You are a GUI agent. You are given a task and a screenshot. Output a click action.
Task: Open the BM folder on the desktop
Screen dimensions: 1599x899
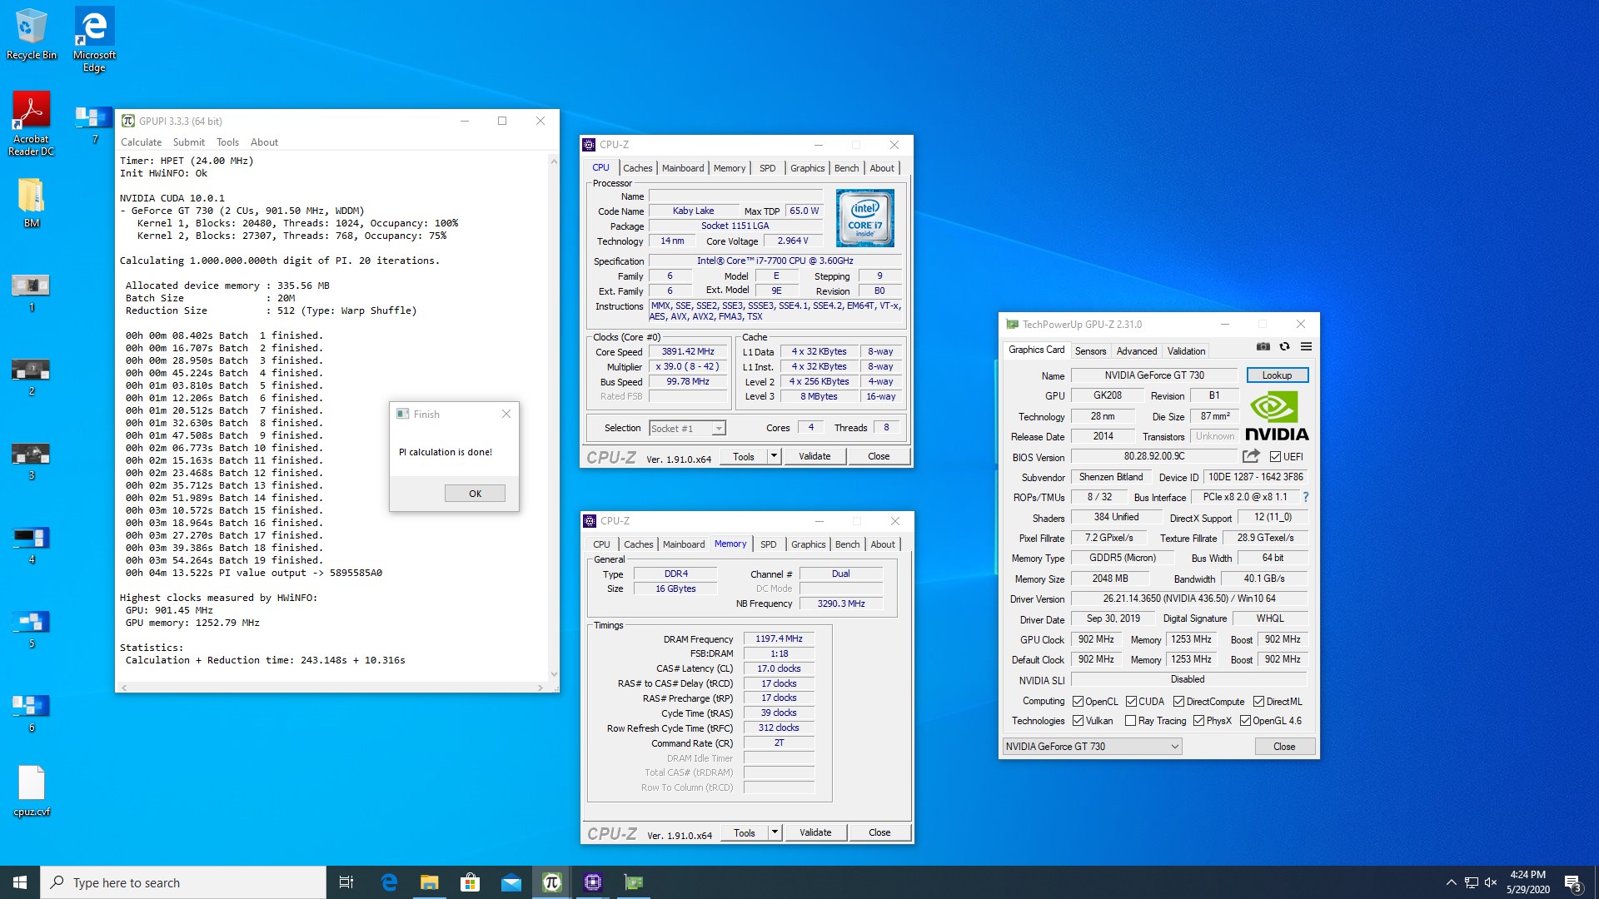click(32, 202)
